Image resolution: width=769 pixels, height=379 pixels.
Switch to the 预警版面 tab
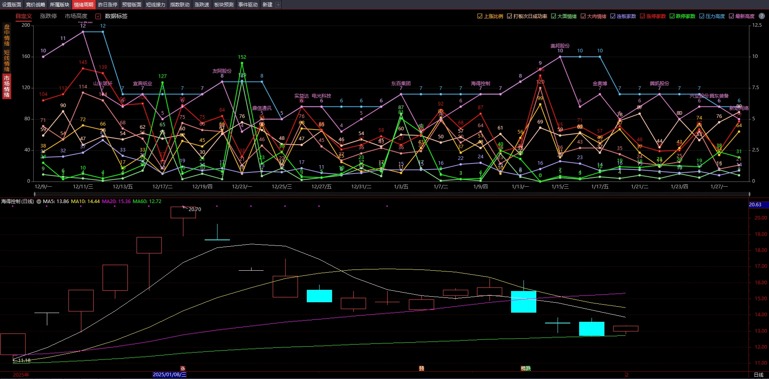(132, 5)
